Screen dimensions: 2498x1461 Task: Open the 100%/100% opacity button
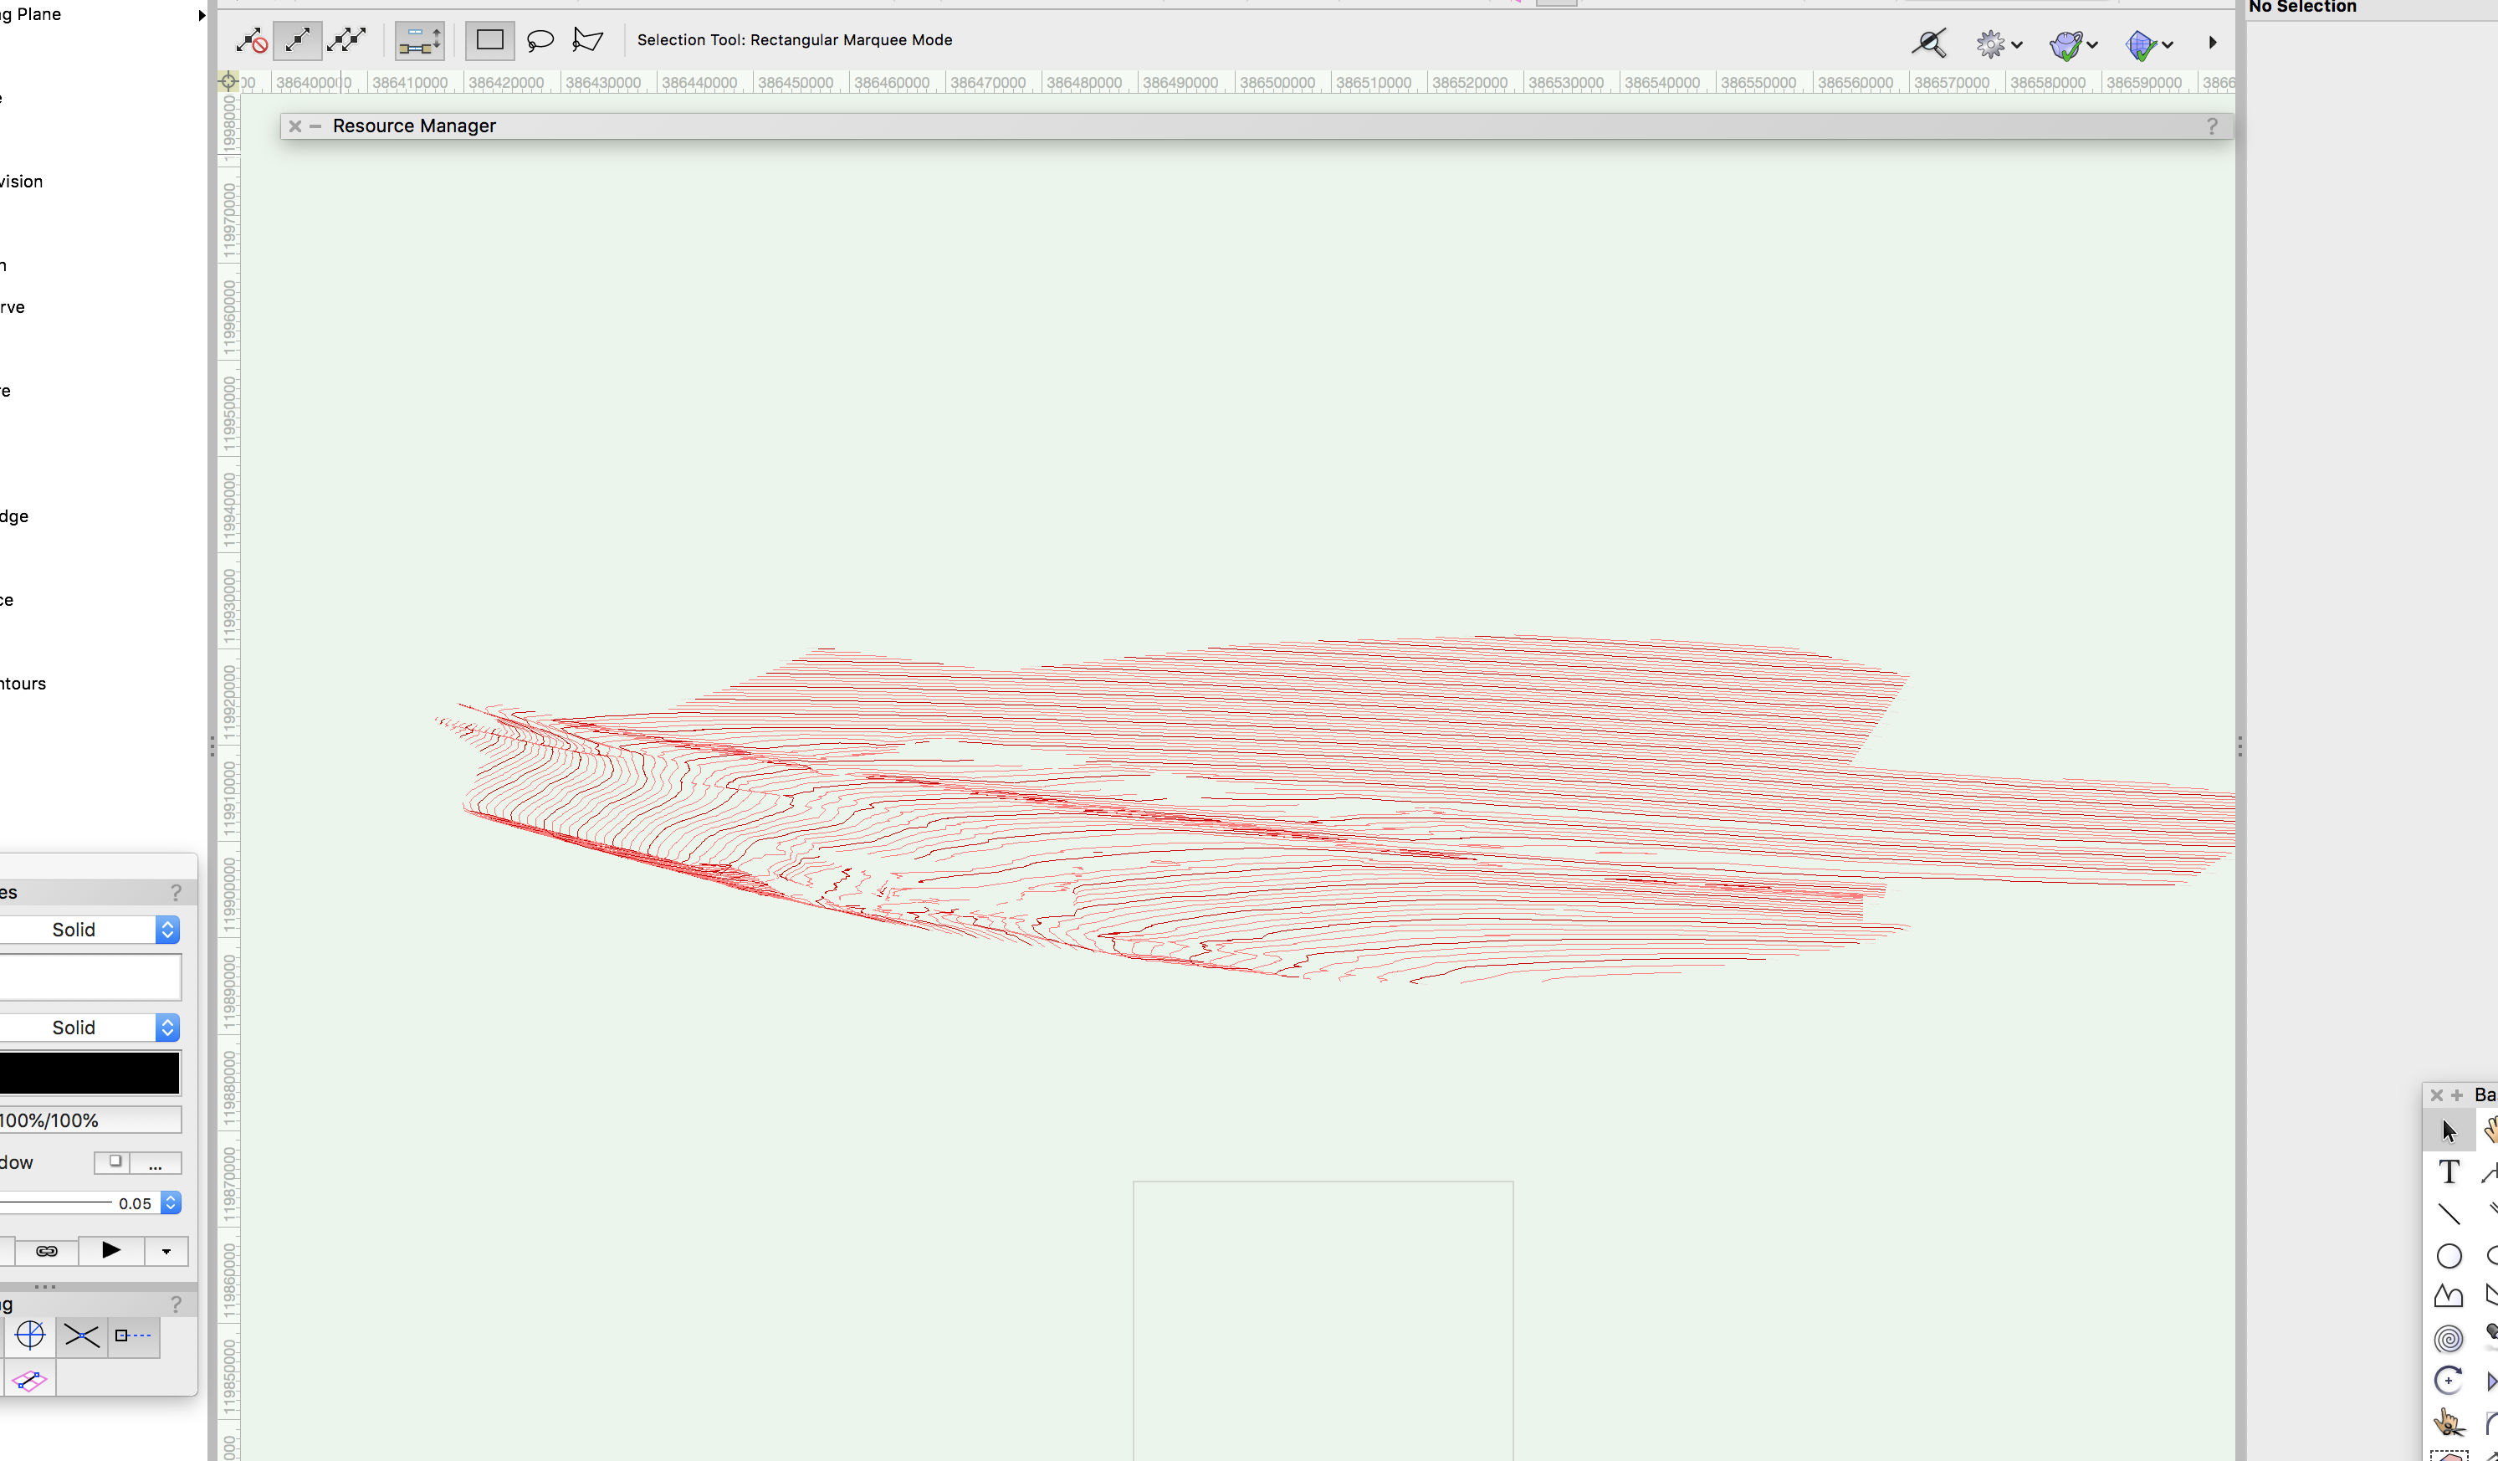pos(90,1120)
